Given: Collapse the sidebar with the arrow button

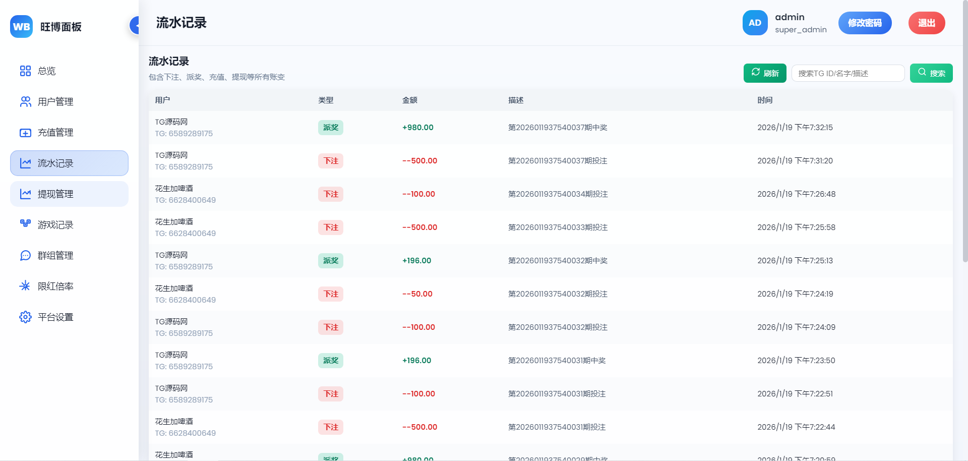Looking at the screenshot, I should [x=135, y=25].
